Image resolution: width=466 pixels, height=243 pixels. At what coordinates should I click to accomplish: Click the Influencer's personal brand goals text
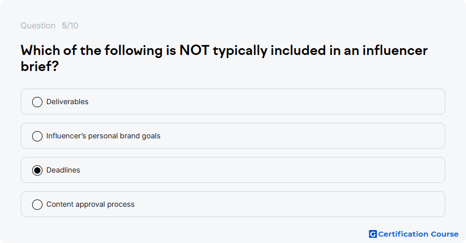(104, 136)
